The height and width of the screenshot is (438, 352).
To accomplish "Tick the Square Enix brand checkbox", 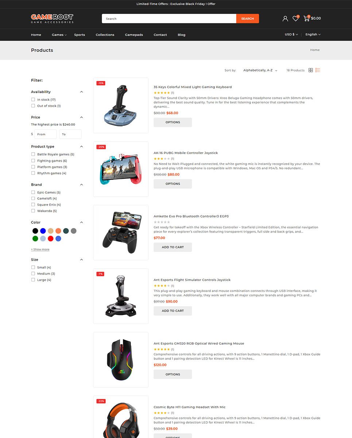I will [33, 205].
